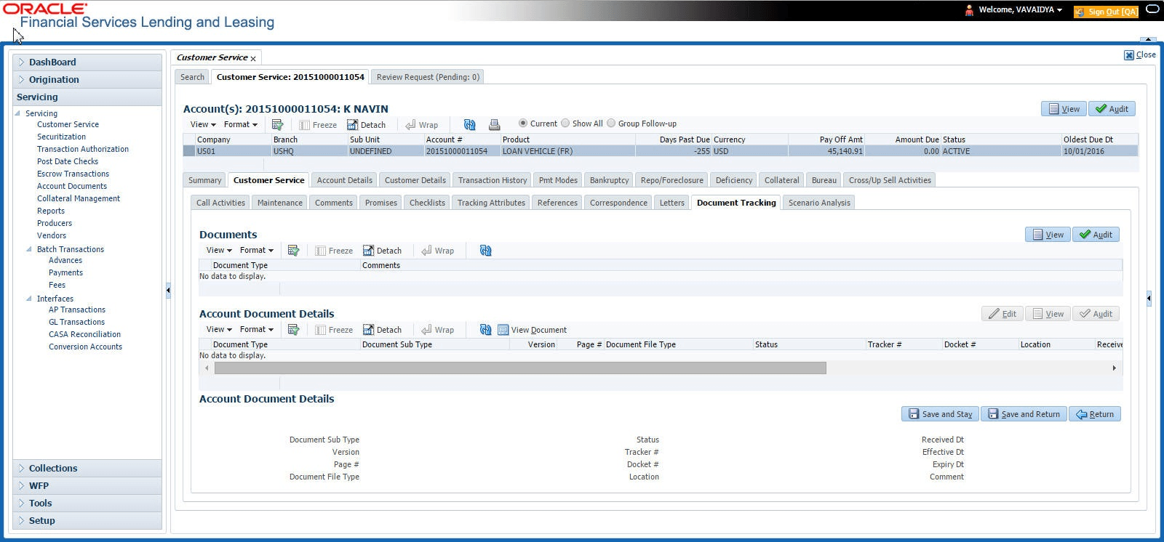1164x542 pixels.
Task: Expand the Tools section
Action: point(22,503)
